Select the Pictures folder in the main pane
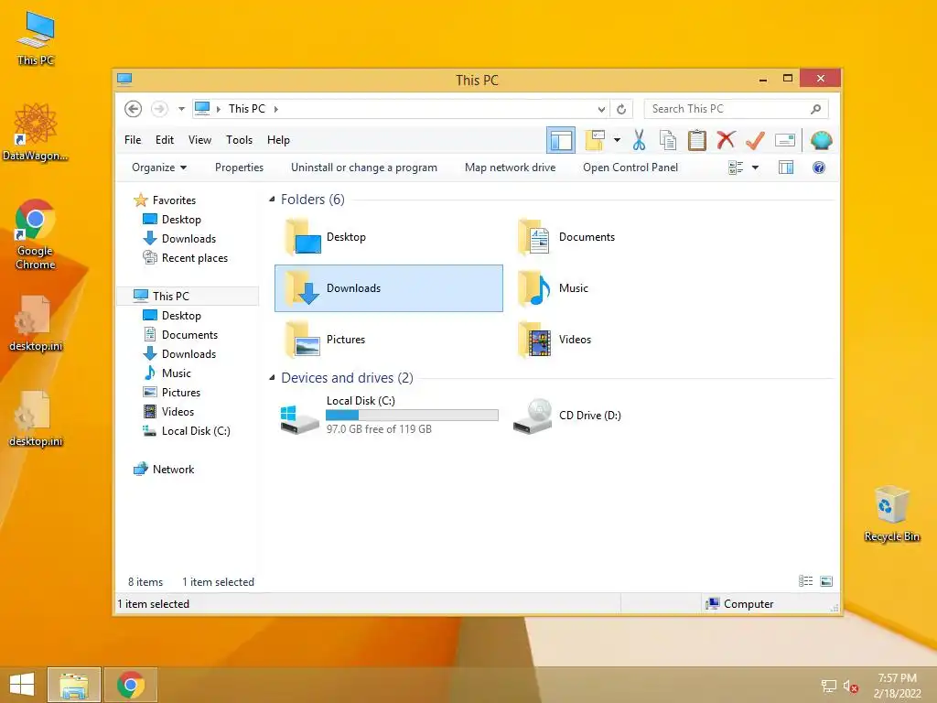Image resolution: width=937 pixels, height=703 pixels. (388, 340)
